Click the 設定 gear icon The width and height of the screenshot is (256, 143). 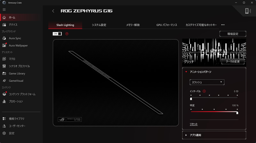[x=4, y=133]
